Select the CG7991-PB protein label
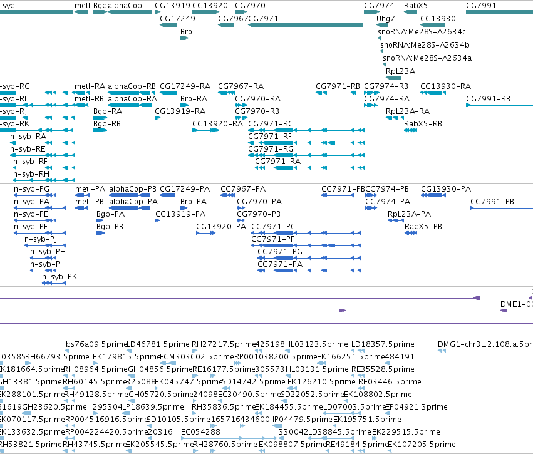Viewport: 533px width, 454px height. 492,202
